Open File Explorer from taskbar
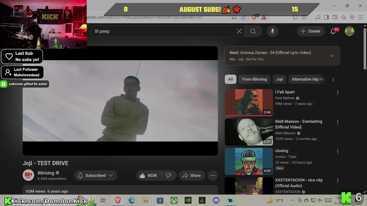 (146, 200)
